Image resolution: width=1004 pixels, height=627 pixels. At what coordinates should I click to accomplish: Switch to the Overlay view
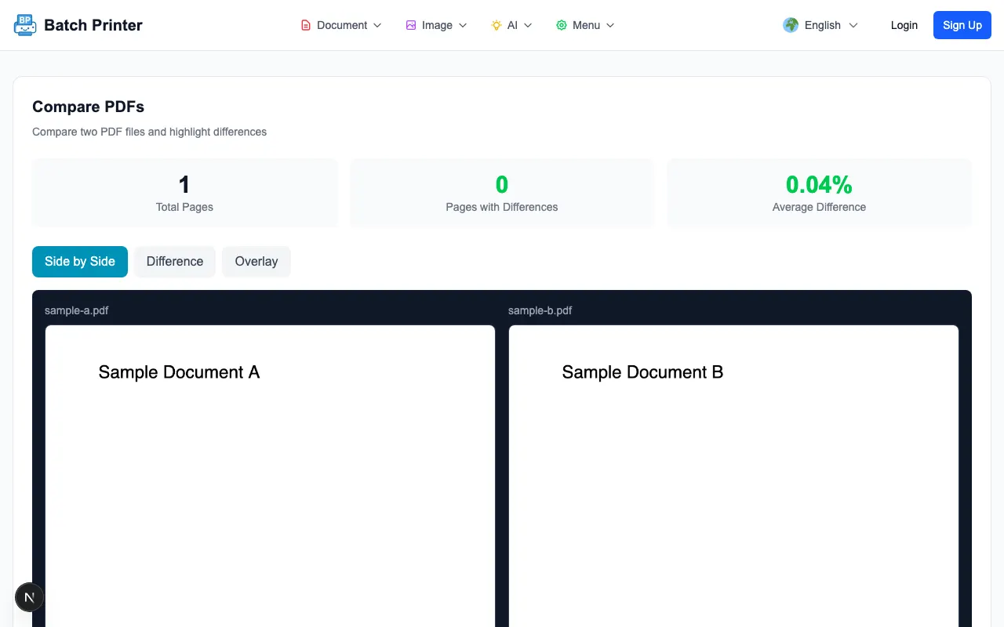pyautogui.click(x=256, y=262)
